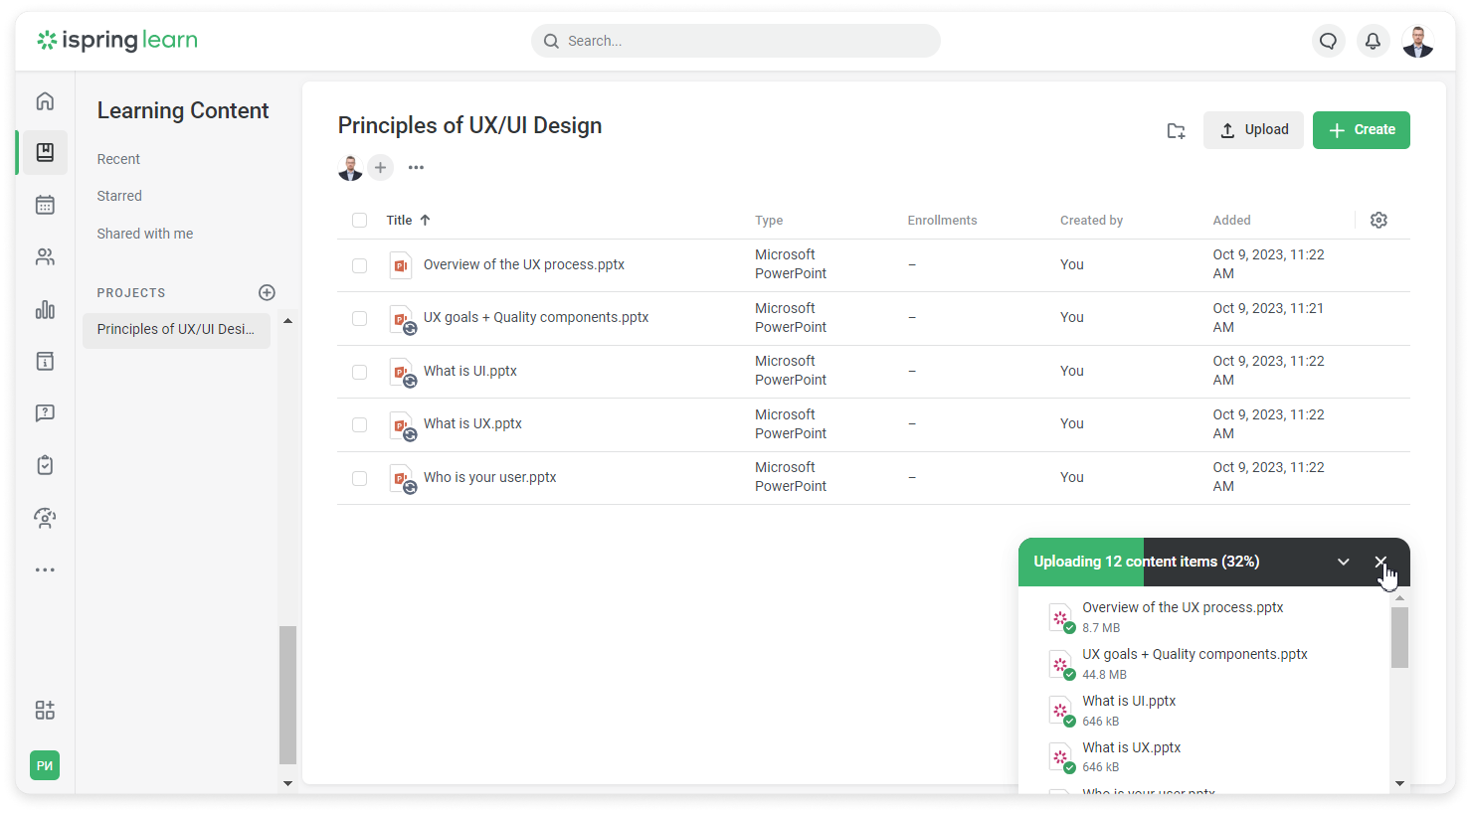Select checkbox for Who is your user.pptx
Image resolution: width=1471 pixels, height=813 pixels.
360,478
